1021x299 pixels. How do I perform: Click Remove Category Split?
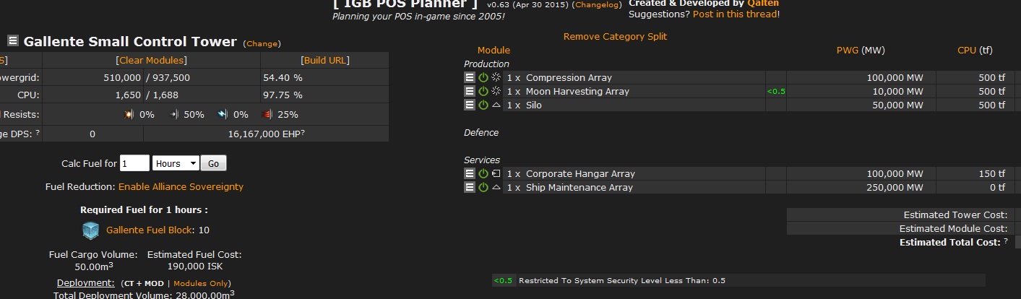(x=615, y=37)
